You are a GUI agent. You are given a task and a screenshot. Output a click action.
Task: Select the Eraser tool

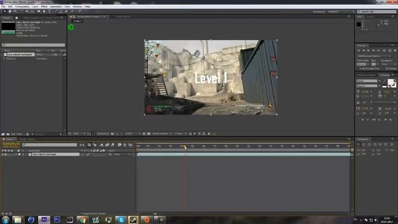pyautogui.click(x=67, y=11)
